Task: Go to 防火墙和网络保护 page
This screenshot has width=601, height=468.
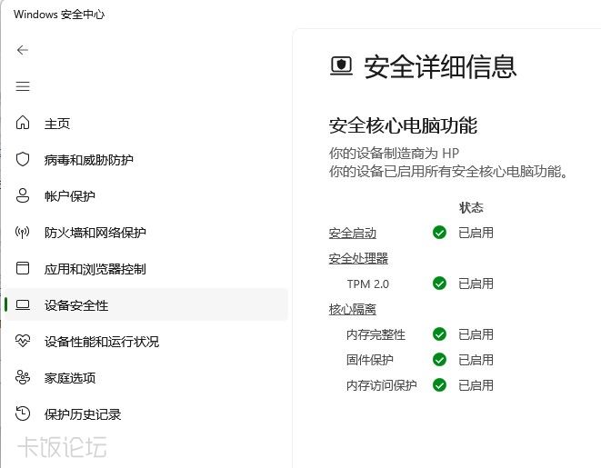Action: tap(95, 233)
